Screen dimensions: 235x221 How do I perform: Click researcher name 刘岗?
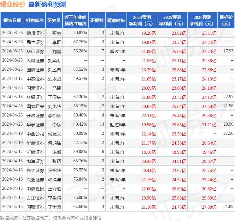pos(57,51)
